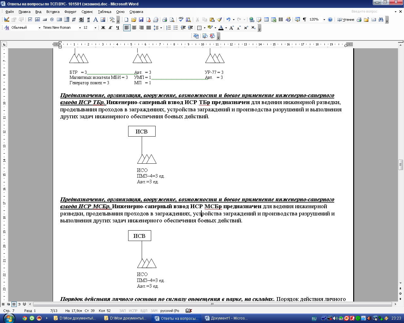Viewport: 404px width, 323px height.
Task: Toggle underline Ч formatting
Action: point(117,28)
